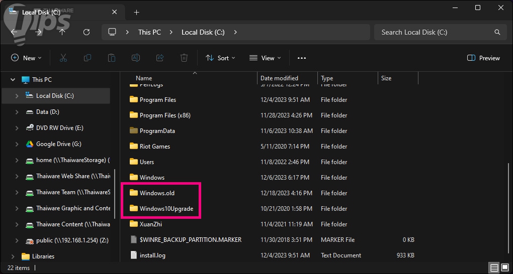Click Local Disk (C:) breadcrumb

(x=203, y=32)
